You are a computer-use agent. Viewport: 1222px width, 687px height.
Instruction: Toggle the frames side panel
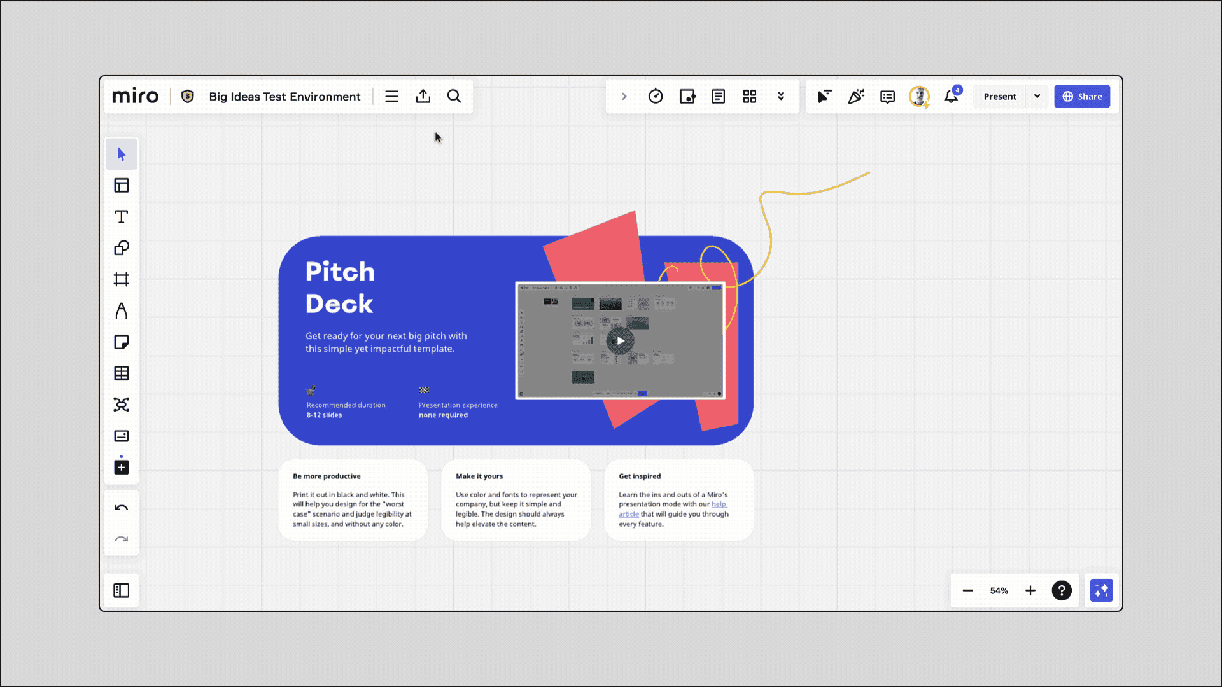click(121, 590)
